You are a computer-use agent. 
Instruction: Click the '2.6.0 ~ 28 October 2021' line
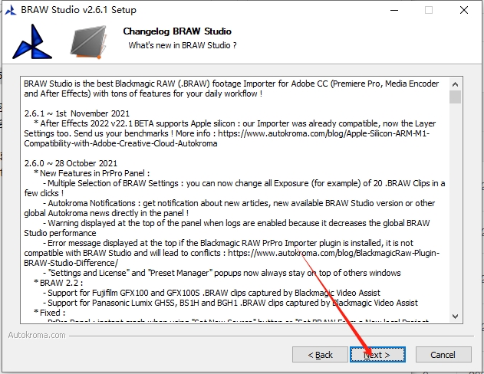coord(71,163)
